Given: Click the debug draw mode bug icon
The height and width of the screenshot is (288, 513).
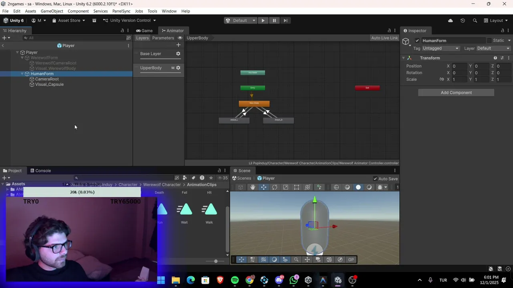Looking at the screenshot, I should click(380, 187).
